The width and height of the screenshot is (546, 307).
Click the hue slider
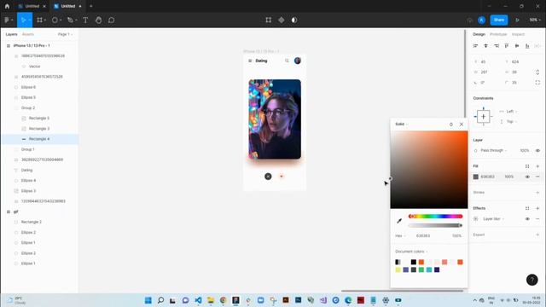click(x=435, y=216)
